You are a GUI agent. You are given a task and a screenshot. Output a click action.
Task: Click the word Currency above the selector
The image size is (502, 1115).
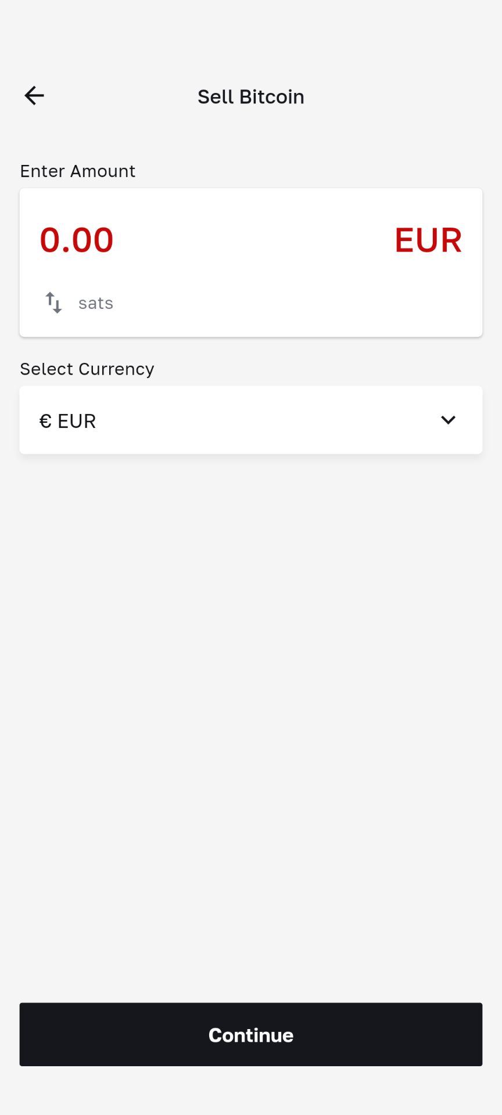[116, 369]
